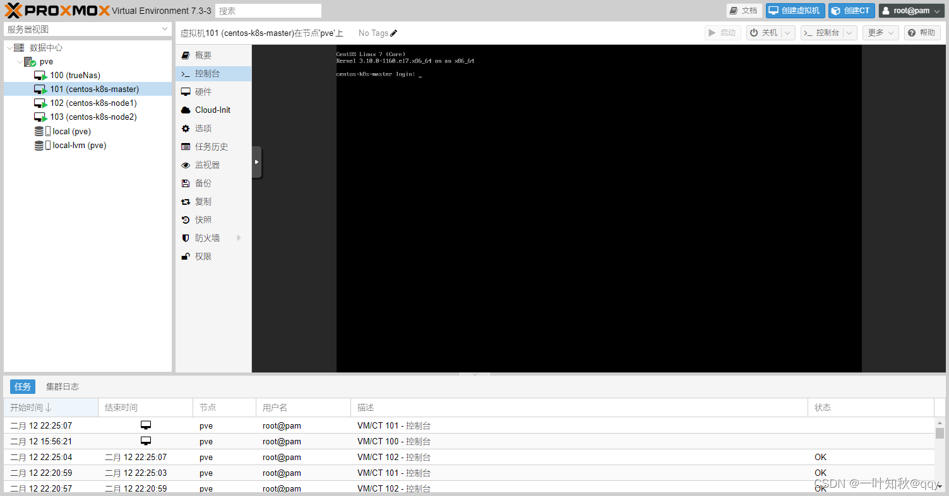The height and width of the screenshot is (496, 949).
Task: Open the 文档 documentation button
Action: click(744, 11)
